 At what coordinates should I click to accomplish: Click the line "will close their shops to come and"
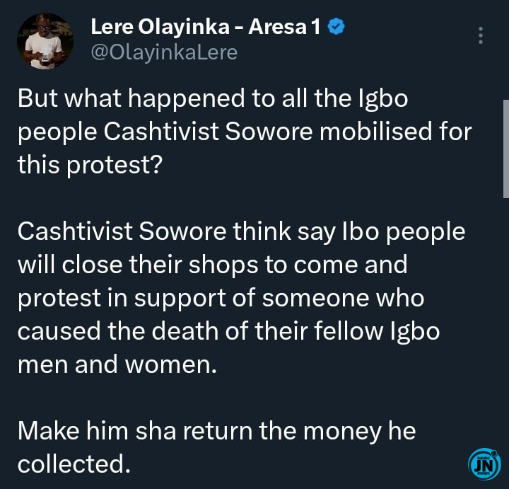(x=212, y=265)
